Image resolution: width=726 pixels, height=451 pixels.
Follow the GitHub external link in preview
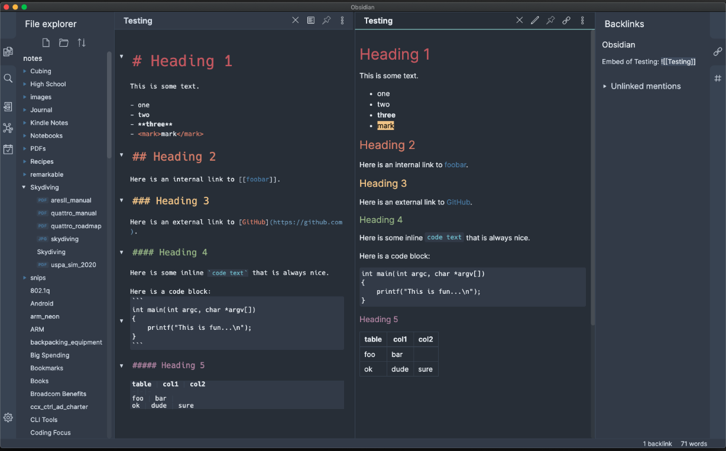[458, 202]
